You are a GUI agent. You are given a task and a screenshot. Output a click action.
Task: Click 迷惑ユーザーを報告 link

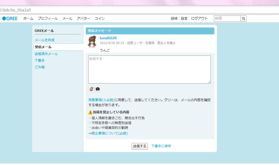(141, 43)
